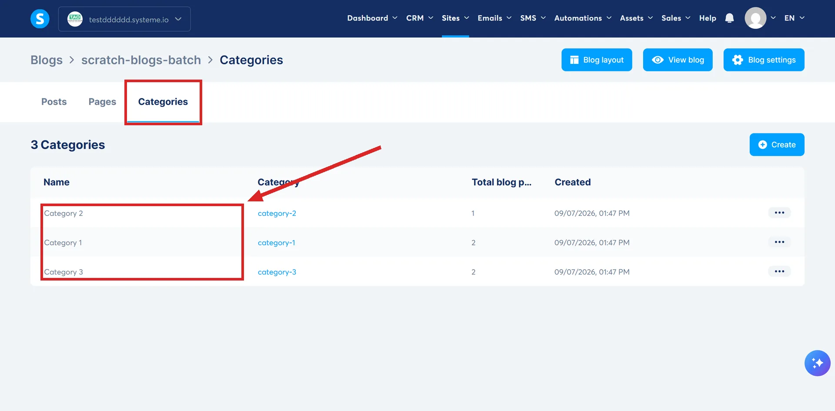Open the category-2 link
Screen dimensions: 835x411
click(x=277, y=213)
